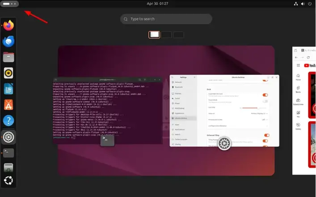Image resolution: width=316 pixels, height=197 pixels.
Task: Launch Firefox from the dock
Action: pyautogui.click(x=8, y=26)
